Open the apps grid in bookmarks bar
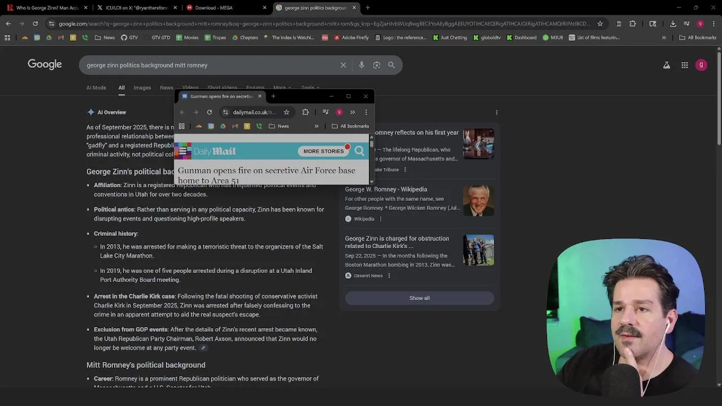 point(7,38)
